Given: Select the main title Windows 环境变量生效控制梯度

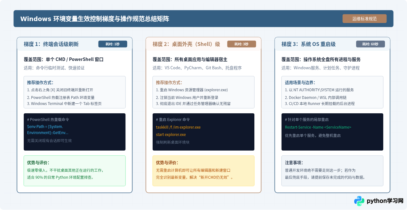Looking at the screenshot, I should pyautogui.click(x=95, y=19).
